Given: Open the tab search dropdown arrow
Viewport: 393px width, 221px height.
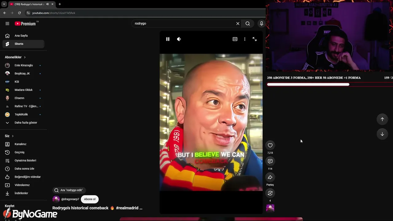Looking at the screenshot, I should [x=4, y=4].
